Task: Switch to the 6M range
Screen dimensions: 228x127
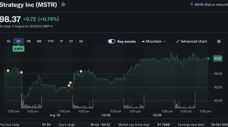Action: click(x=39, y=41)
